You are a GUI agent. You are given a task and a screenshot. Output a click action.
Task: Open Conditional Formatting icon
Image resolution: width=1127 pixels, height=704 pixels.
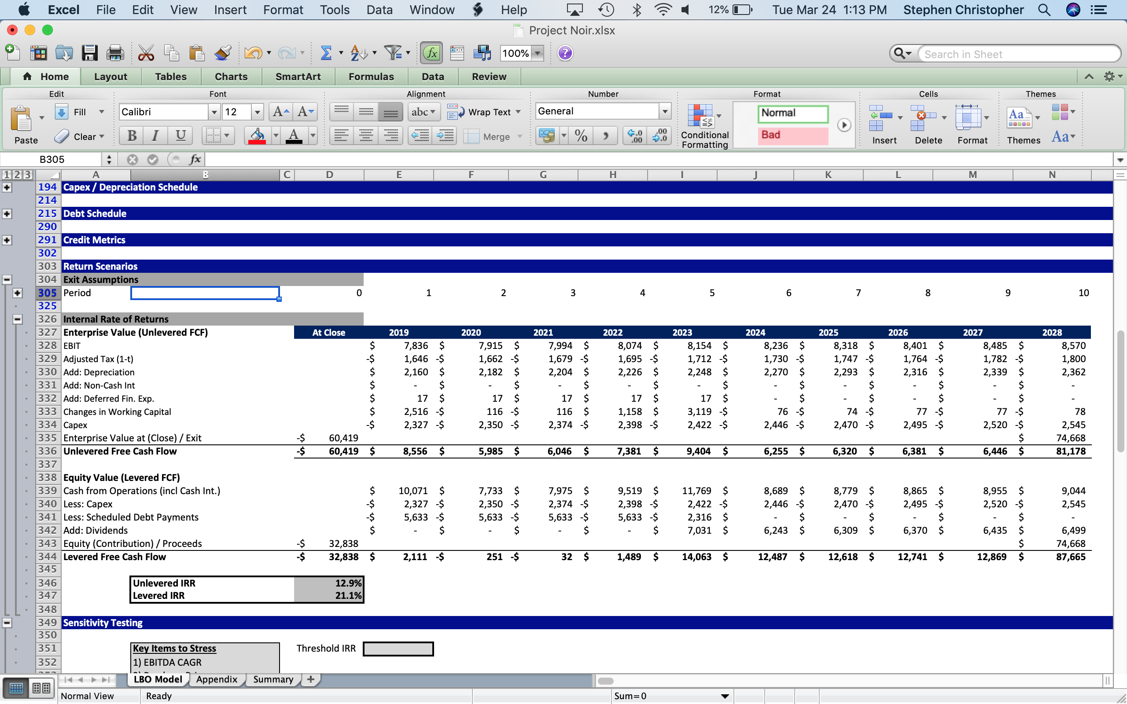click(x=700, y=117)
